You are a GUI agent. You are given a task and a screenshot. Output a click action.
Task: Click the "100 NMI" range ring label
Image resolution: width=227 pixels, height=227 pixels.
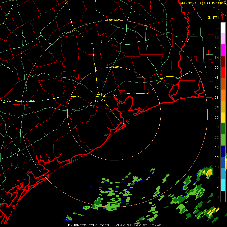click(x=114, y=20)
